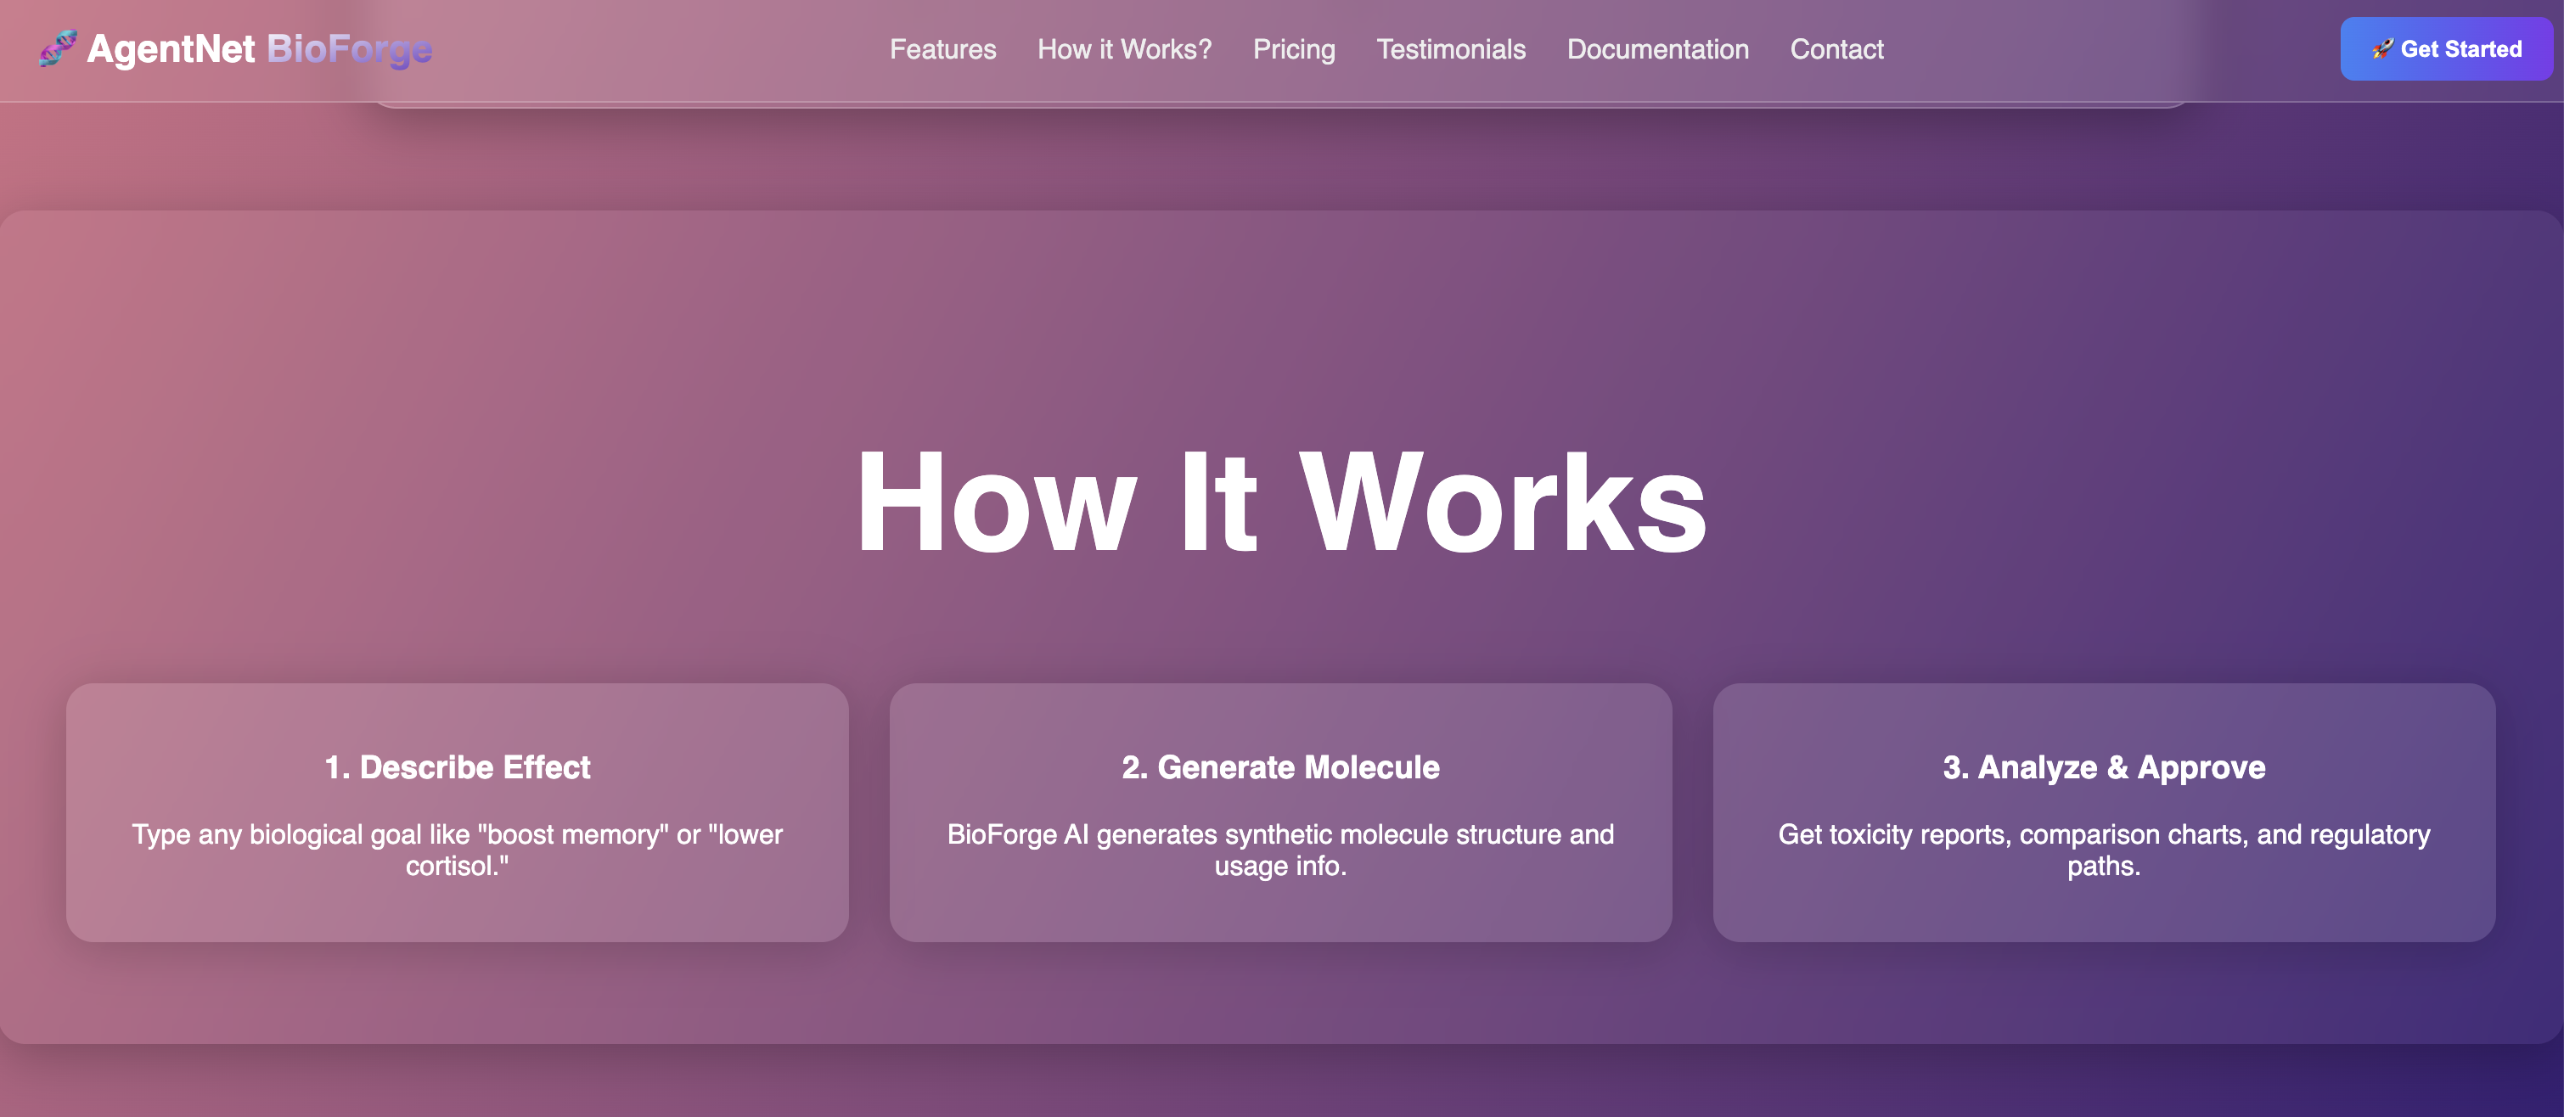
Task: Click the boost memory description text
Action: [x=457, y=849]
